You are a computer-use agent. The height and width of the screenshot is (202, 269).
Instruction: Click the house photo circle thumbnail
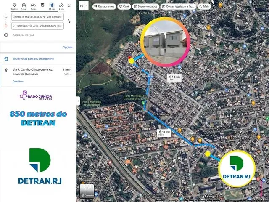tap(165, 42)
